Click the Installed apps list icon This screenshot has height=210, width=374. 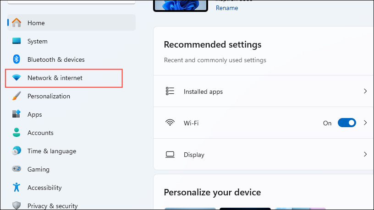pyautogui.click(x=170, y=91)
